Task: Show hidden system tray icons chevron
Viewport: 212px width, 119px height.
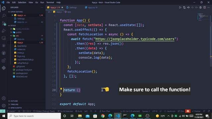Action: [168, 116]
